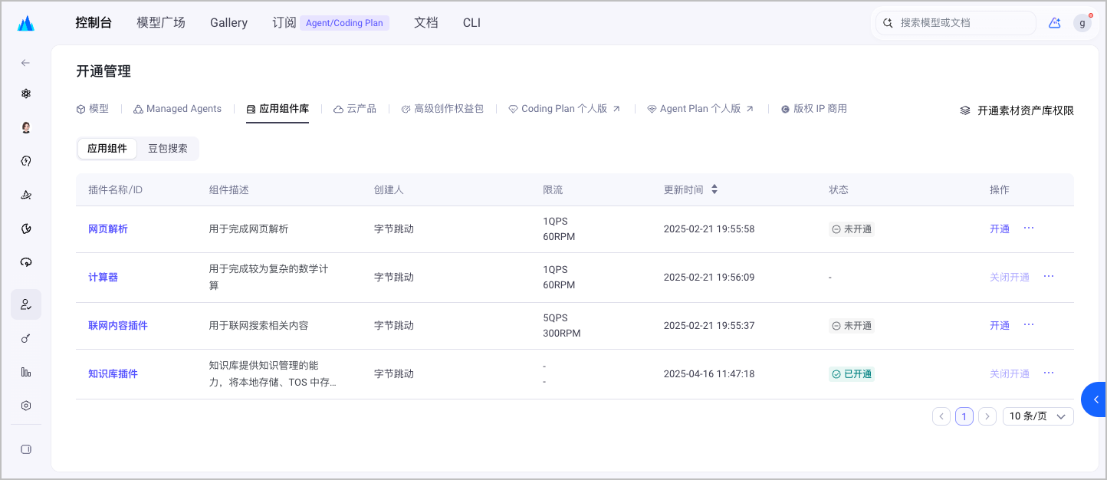This screenshot has height=480, width=1107.
Task: Click the Agent/Coding Plan badge
Action: tap(344, 23)
